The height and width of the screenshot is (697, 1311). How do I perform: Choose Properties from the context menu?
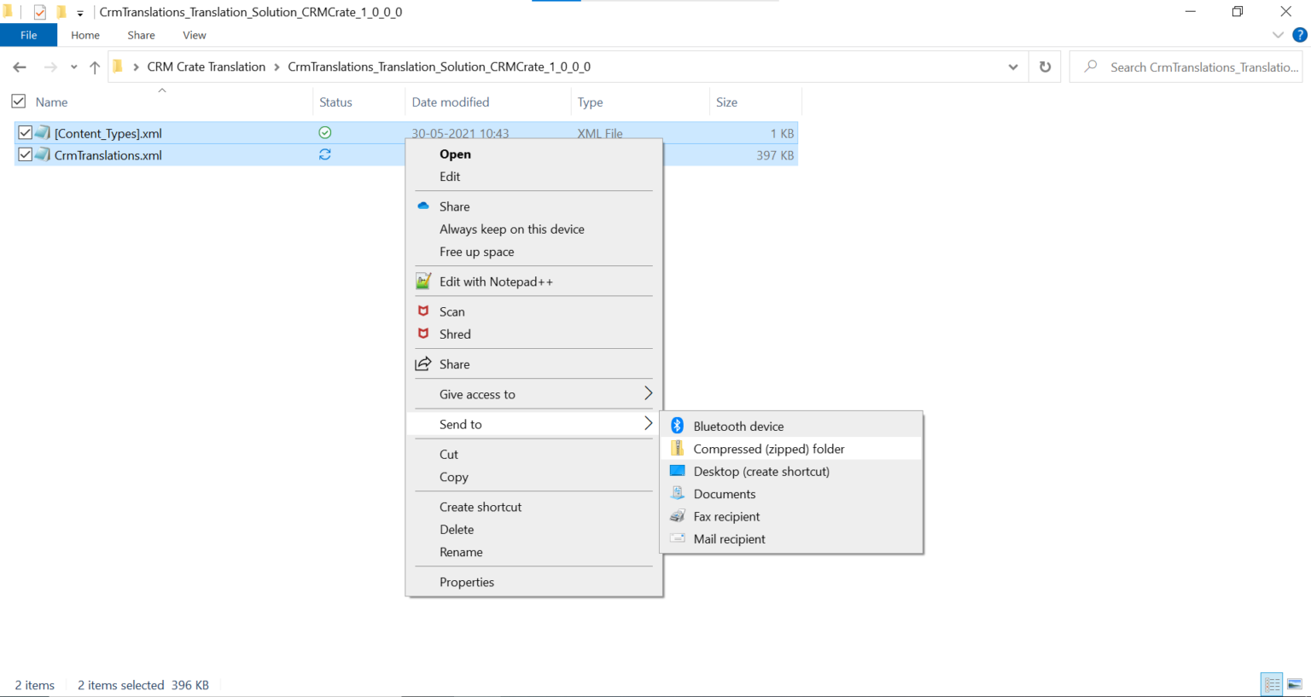467,582
